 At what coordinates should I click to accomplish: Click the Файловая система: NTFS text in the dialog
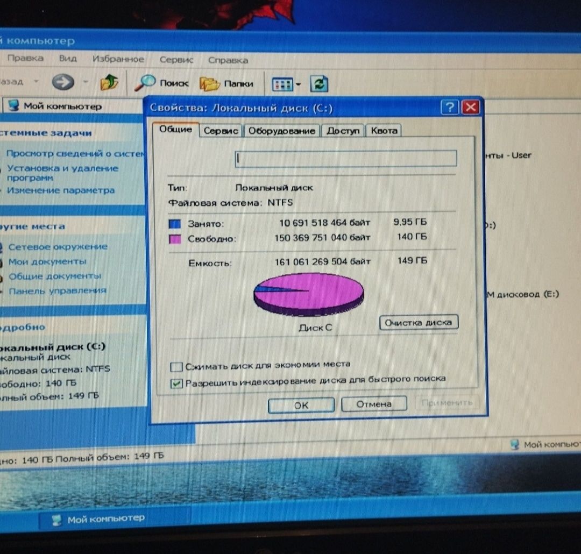coord(230,202)
